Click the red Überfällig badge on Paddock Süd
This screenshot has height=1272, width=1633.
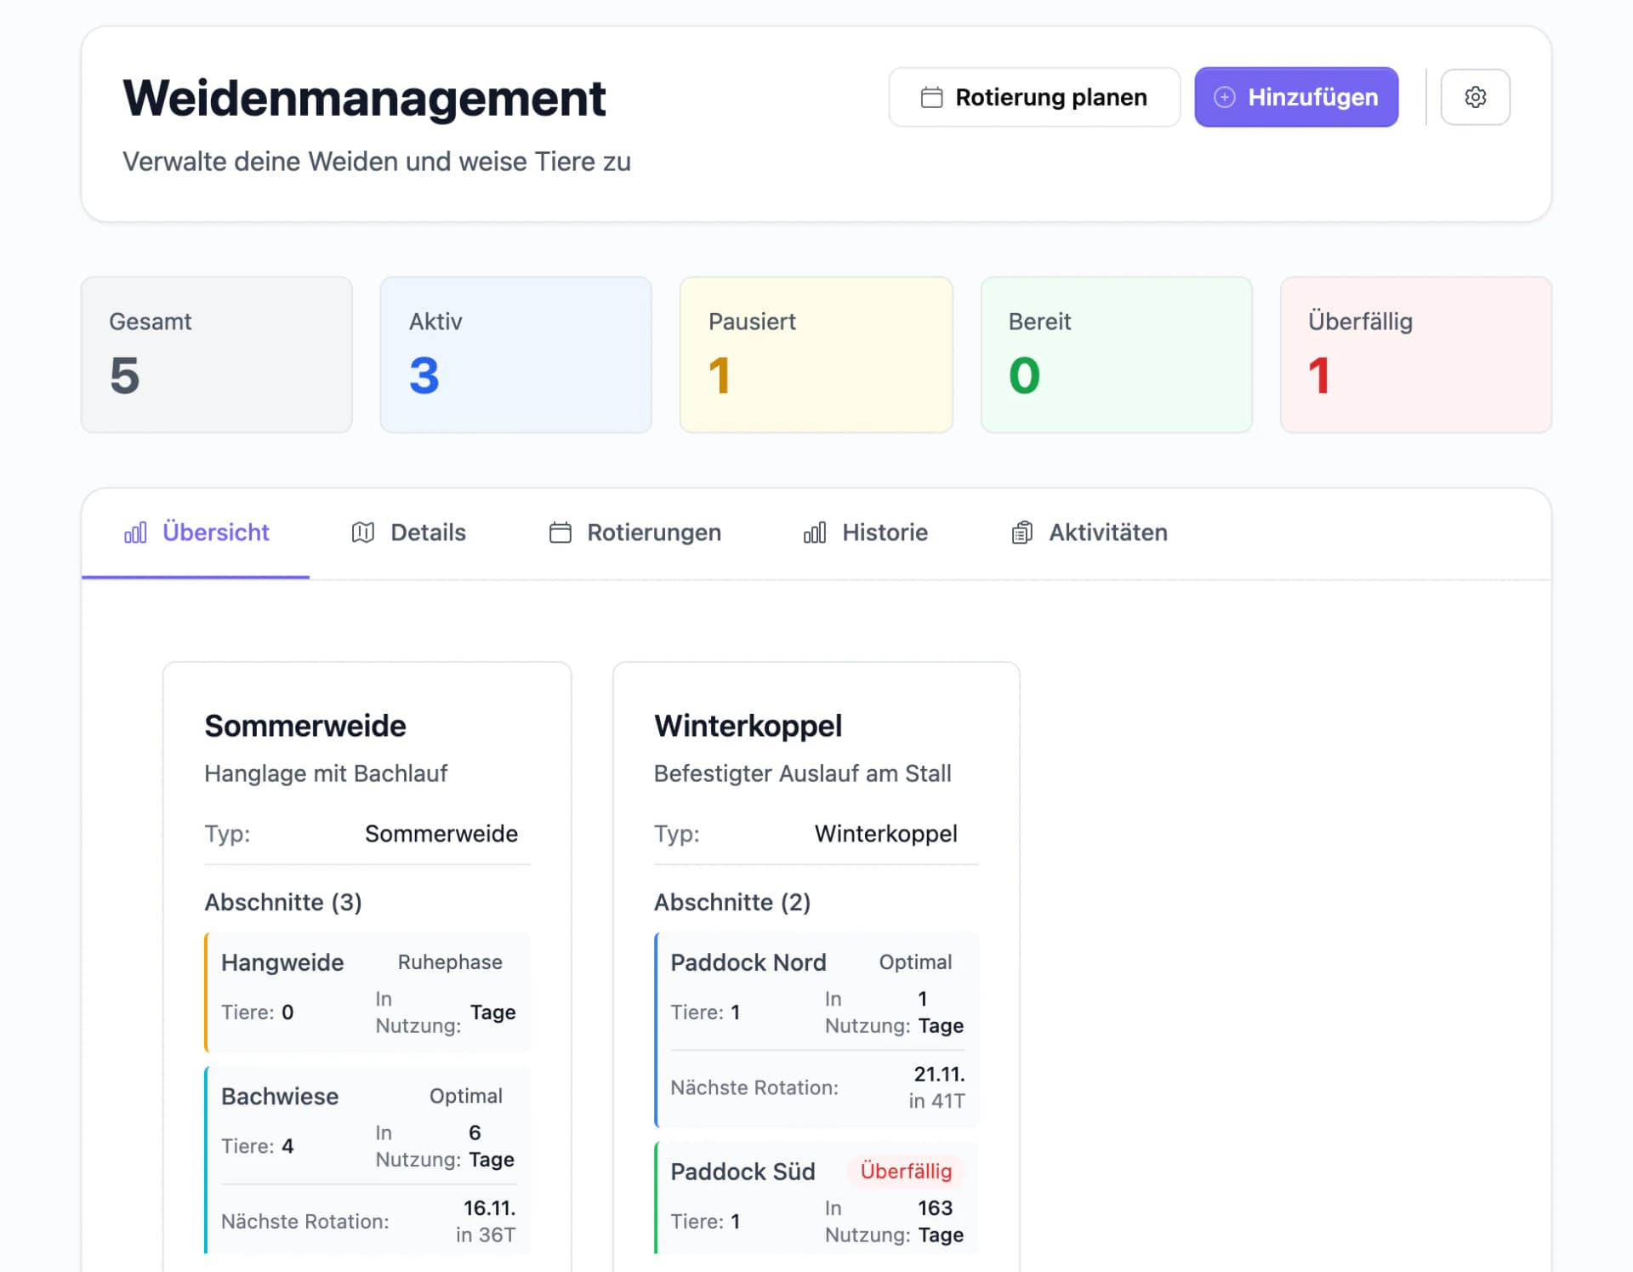click(x=906, y=1172)
